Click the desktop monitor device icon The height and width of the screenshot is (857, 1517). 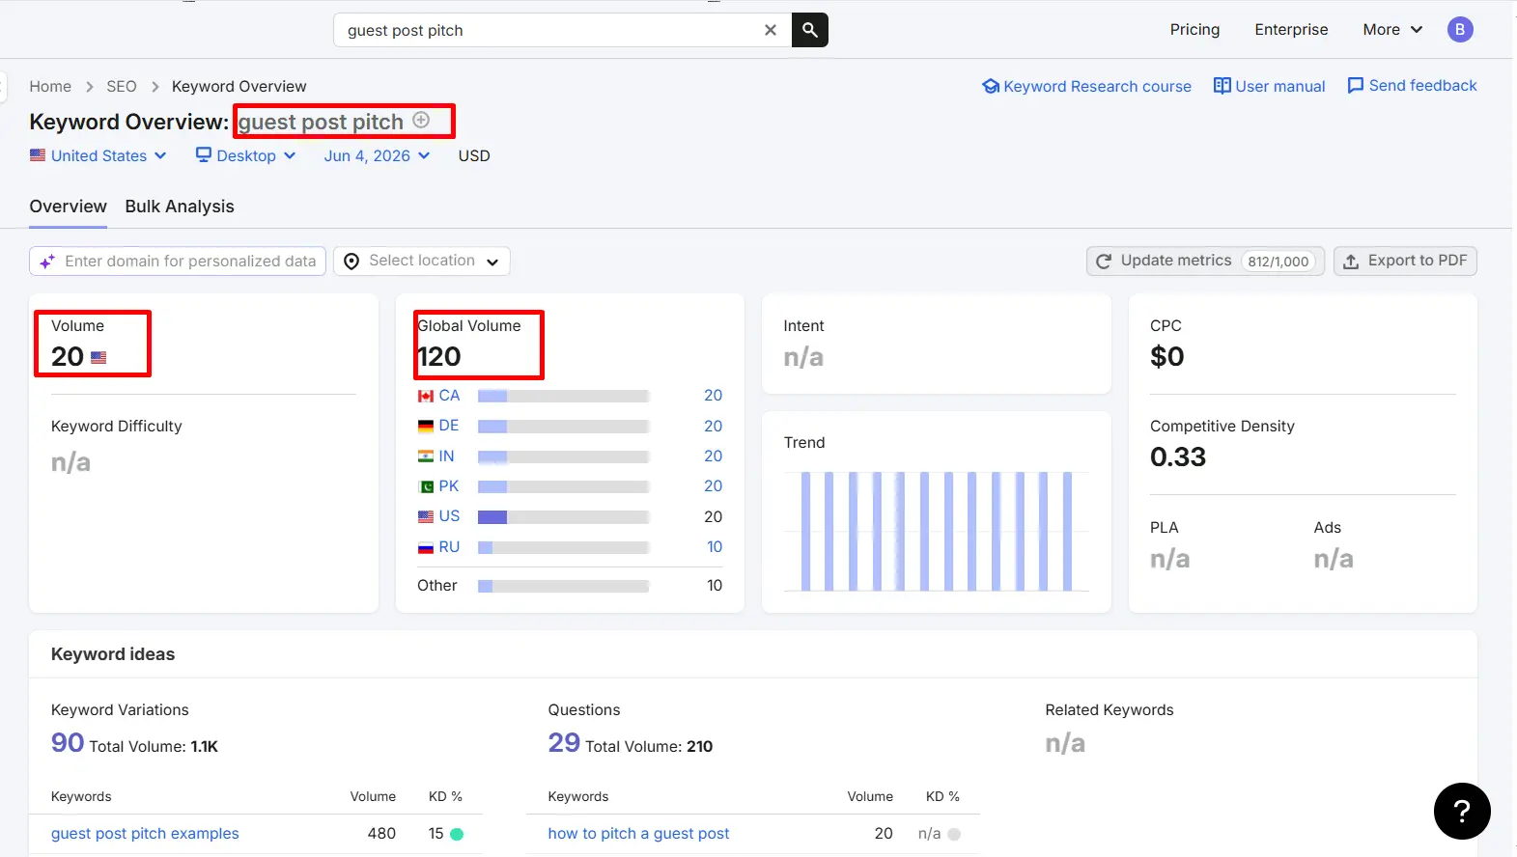point(204,154)
